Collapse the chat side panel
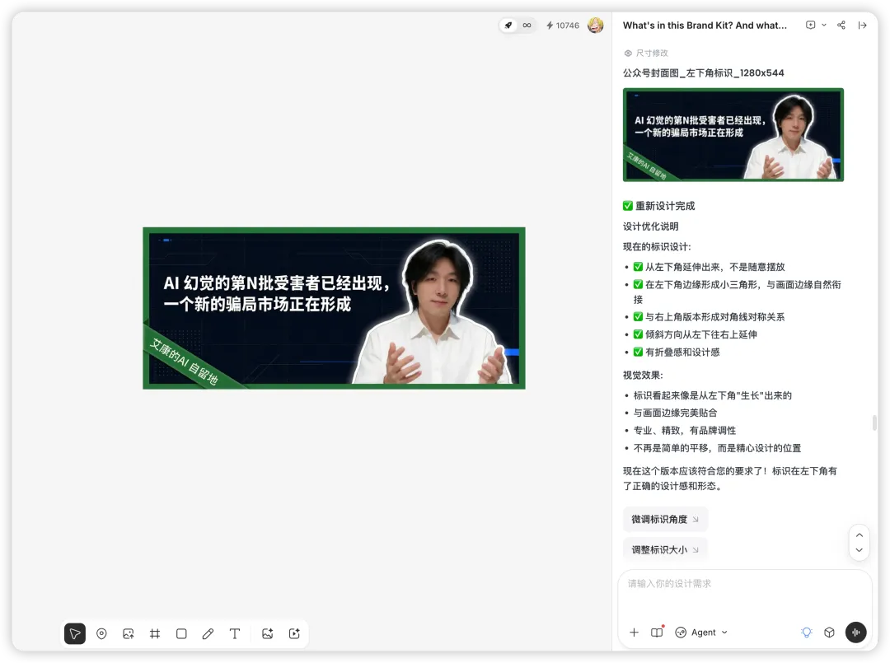 coord(862,25)
